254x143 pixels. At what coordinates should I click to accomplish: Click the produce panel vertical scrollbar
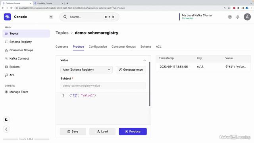click(150, 84)
